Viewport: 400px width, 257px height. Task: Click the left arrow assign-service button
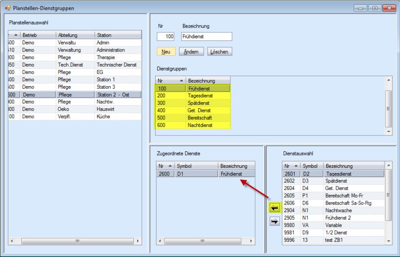275,208
